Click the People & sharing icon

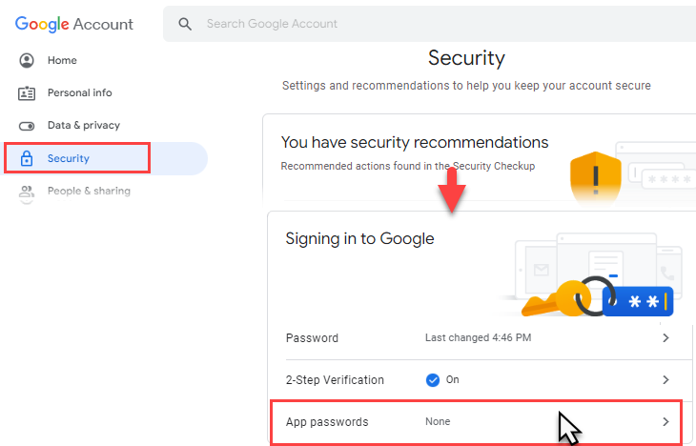[x=27, y=192]
